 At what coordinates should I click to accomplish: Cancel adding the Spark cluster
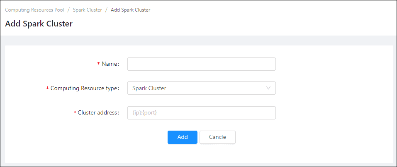(x=217, y=137)
